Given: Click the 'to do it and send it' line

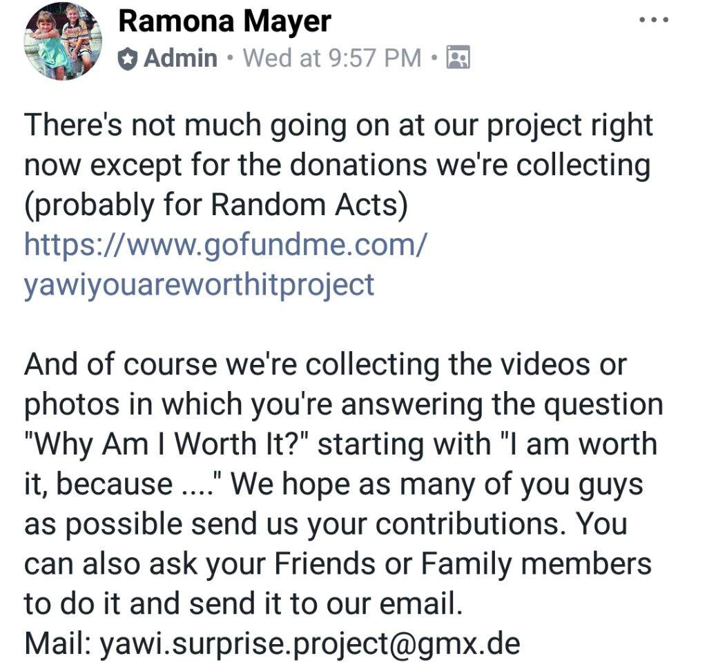Looking at the screenshot, I should tap(244, 603).
